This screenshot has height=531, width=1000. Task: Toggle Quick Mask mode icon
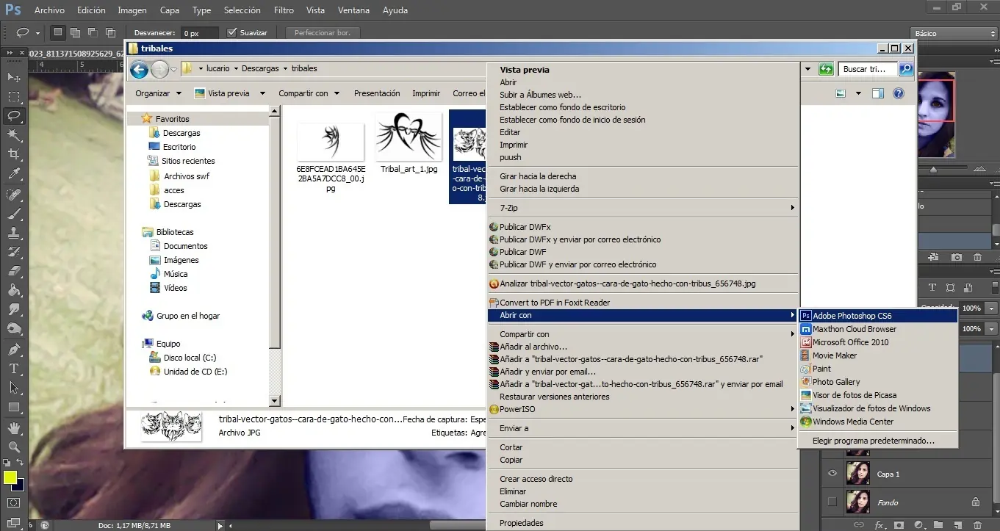coord(14,503)
